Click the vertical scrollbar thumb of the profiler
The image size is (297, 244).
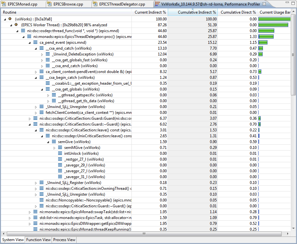[293, 55]
